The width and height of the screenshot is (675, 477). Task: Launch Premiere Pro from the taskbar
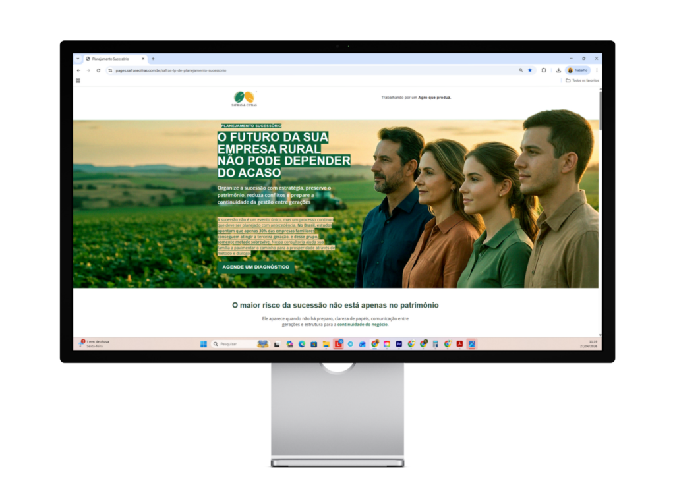398,343
